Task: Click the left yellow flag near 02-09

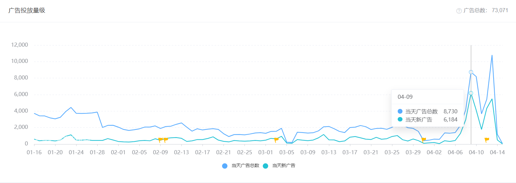Action: coord(160,140)
